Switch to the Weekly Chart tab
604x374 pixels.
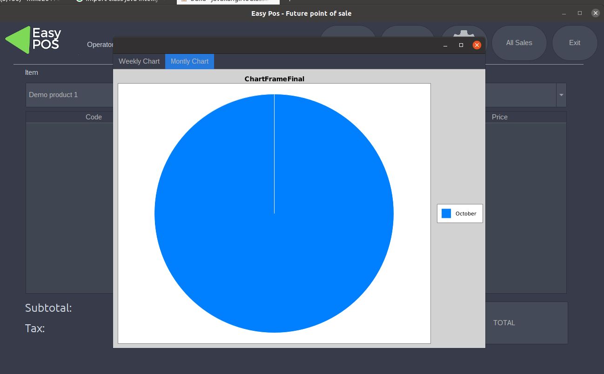(139, 61)
